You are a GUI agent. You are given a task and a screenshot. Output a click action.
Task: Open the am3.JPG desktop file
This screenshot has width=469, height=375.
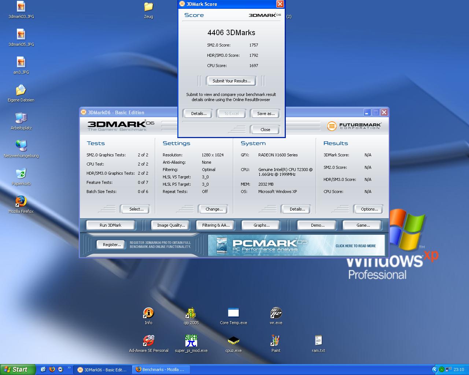[x=21, y=66]
